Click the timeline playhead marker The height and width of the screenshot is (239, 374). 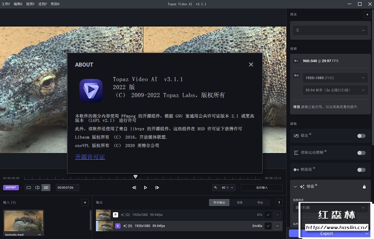tap(135, 177)
